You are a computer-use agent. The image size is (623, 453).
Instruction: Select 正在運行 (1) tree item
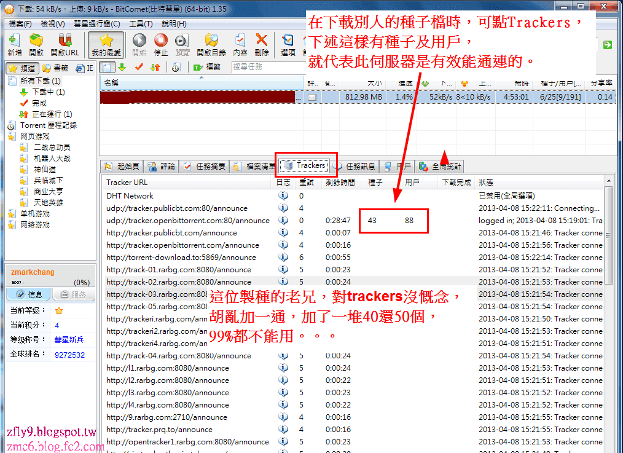(52, 114)
